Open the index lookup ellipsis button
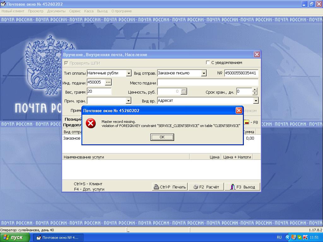 [109, 82]
